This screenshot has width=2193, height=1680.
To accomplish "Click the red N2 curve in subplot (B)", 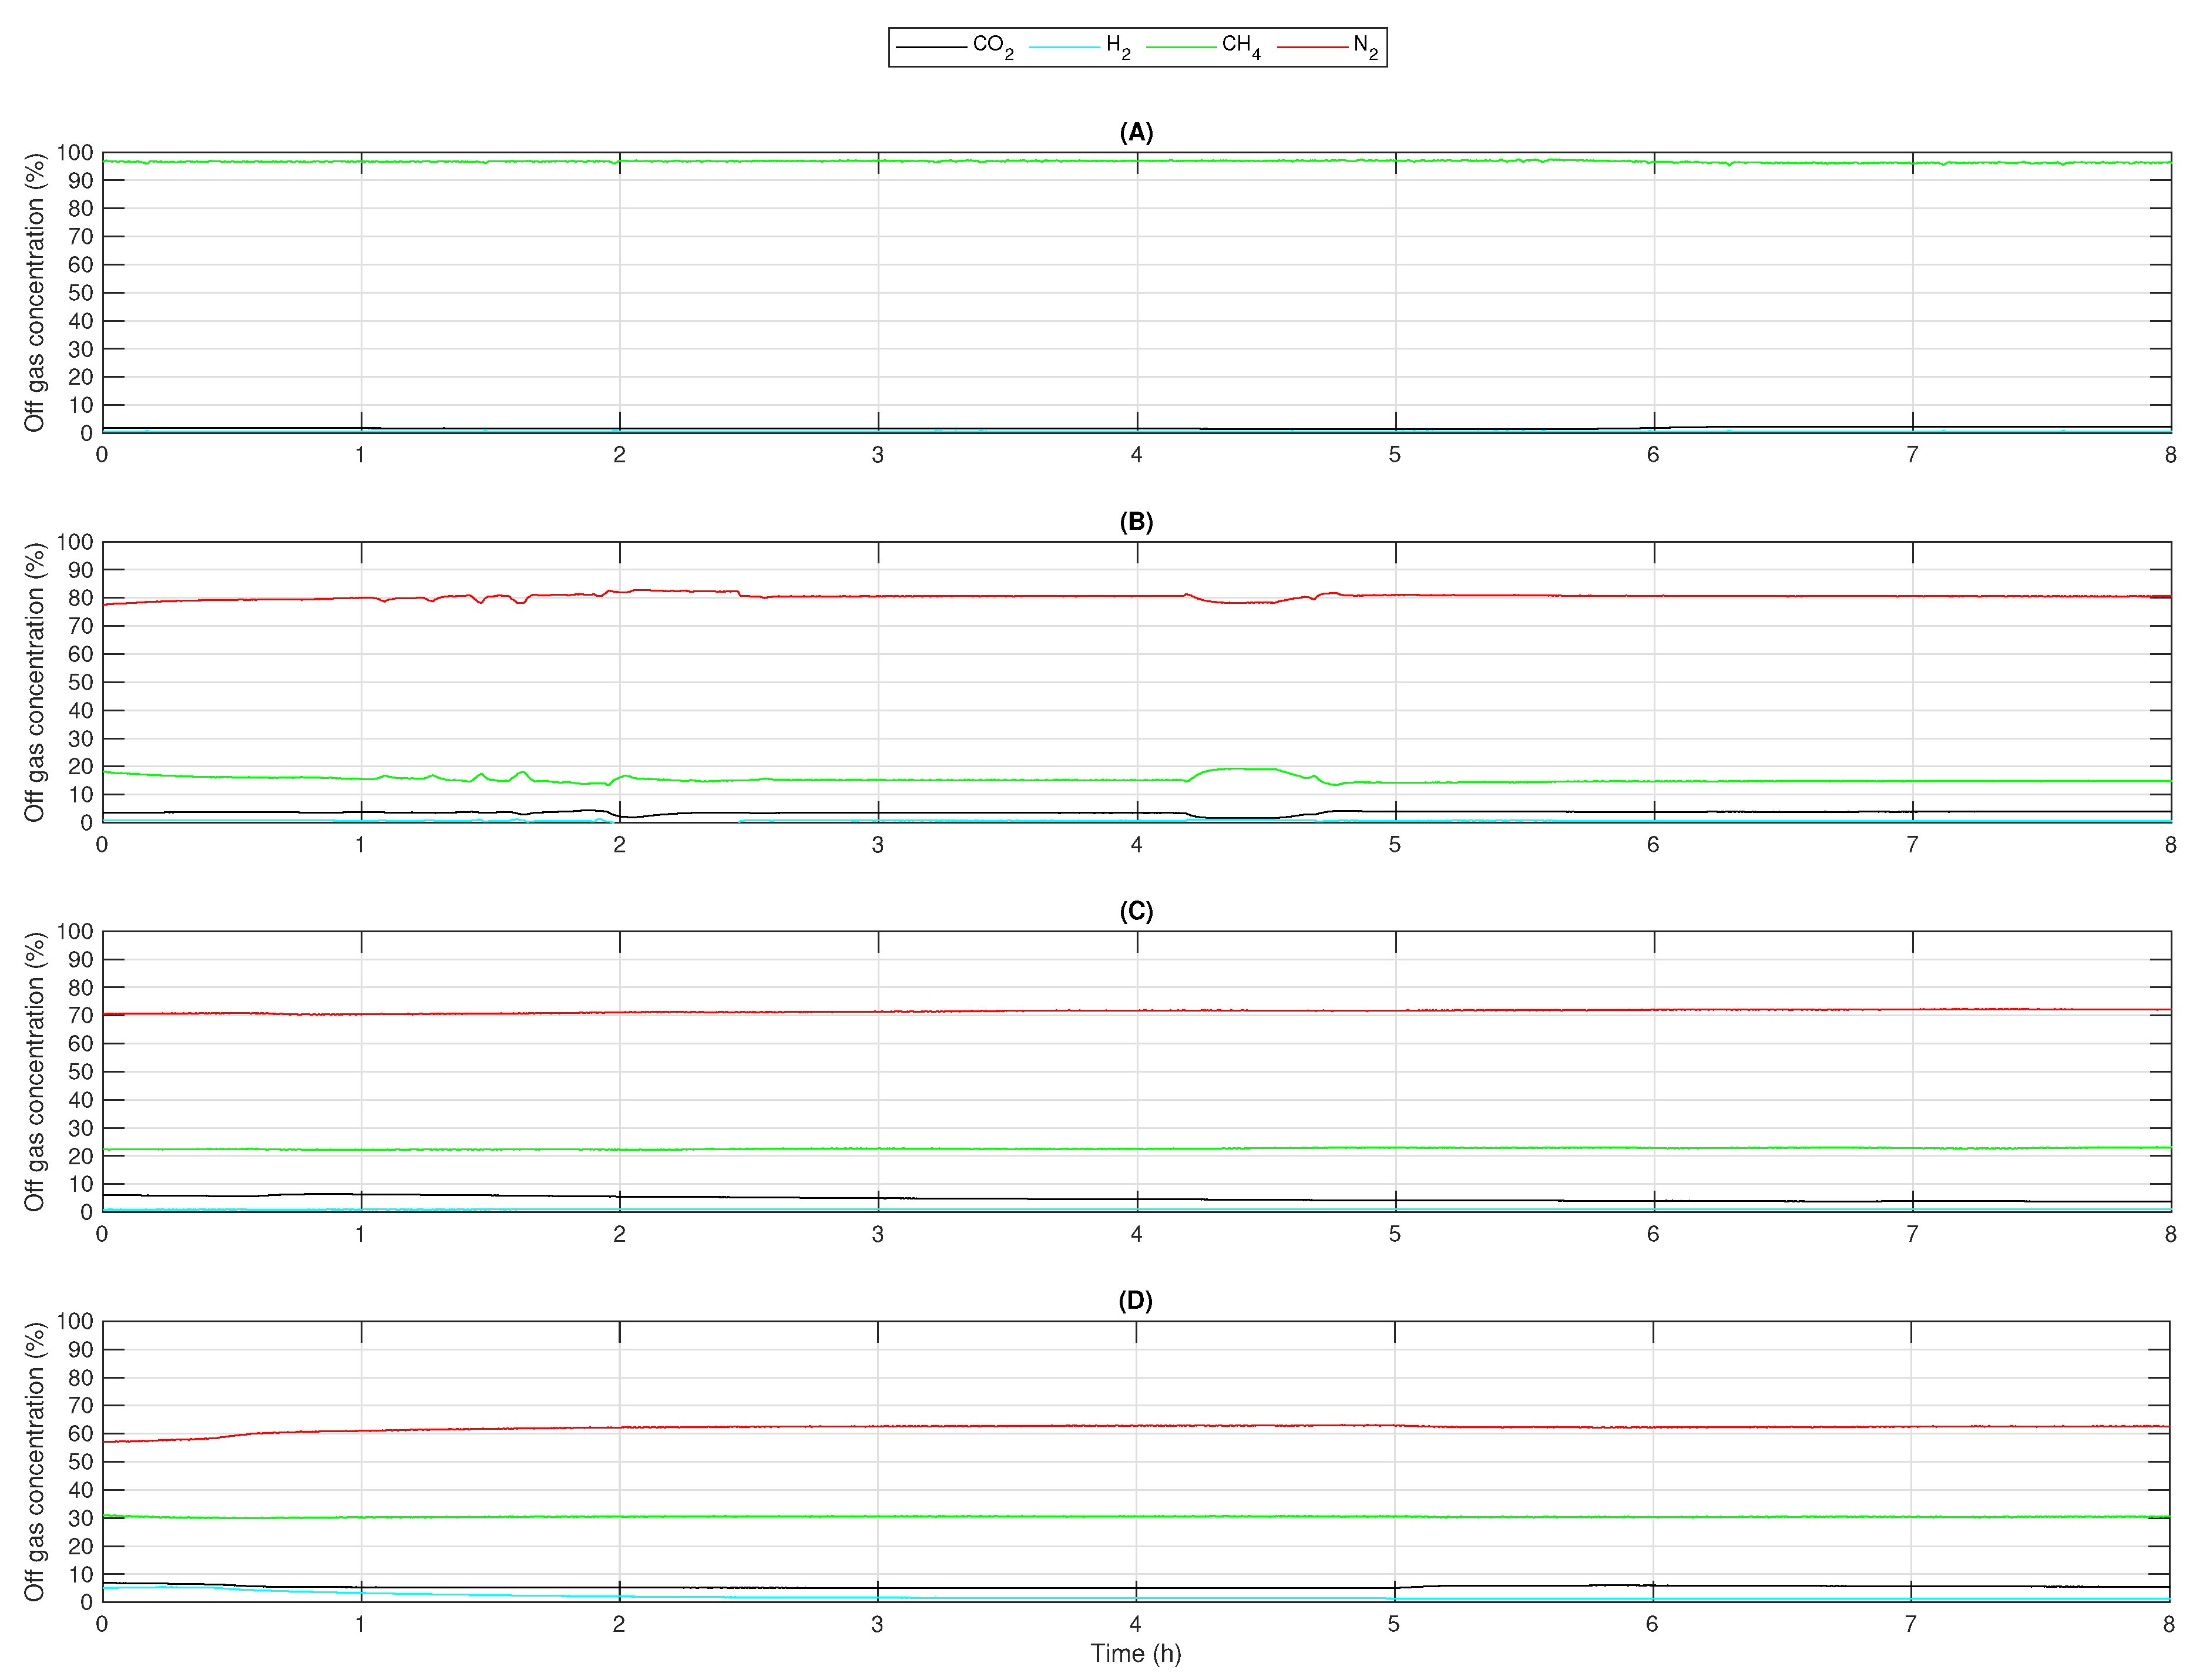I will [1000, 596].
